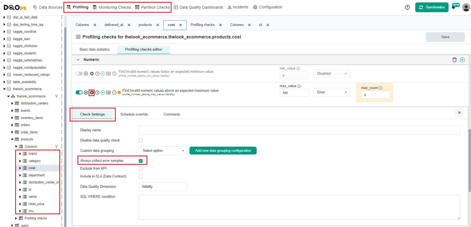The image size is (471, 227).
Task: Enable the number below min value check toggle
Action: [x=79, y=74]
